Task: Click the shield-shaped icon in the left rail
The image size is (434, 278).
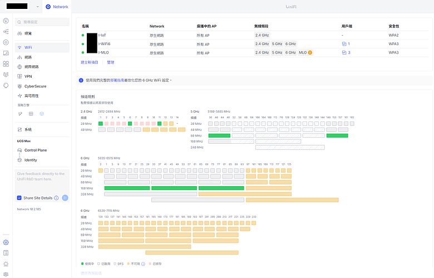Action: click(6, 85)
